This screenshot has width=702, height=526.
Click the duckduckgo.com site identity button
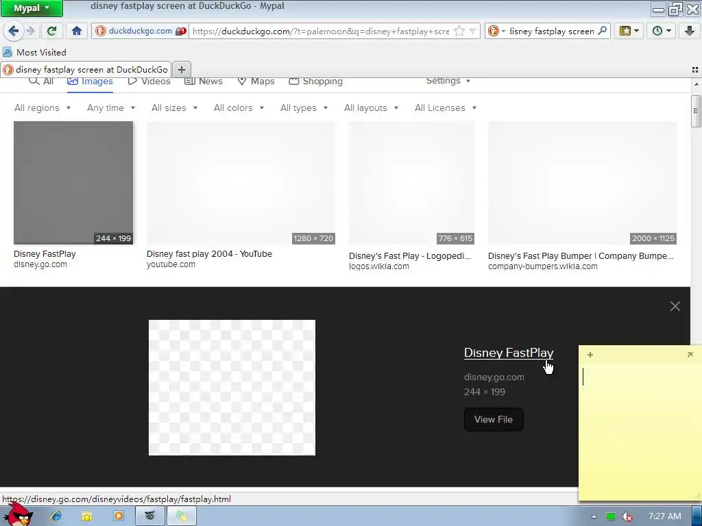(x=140, y=31)
